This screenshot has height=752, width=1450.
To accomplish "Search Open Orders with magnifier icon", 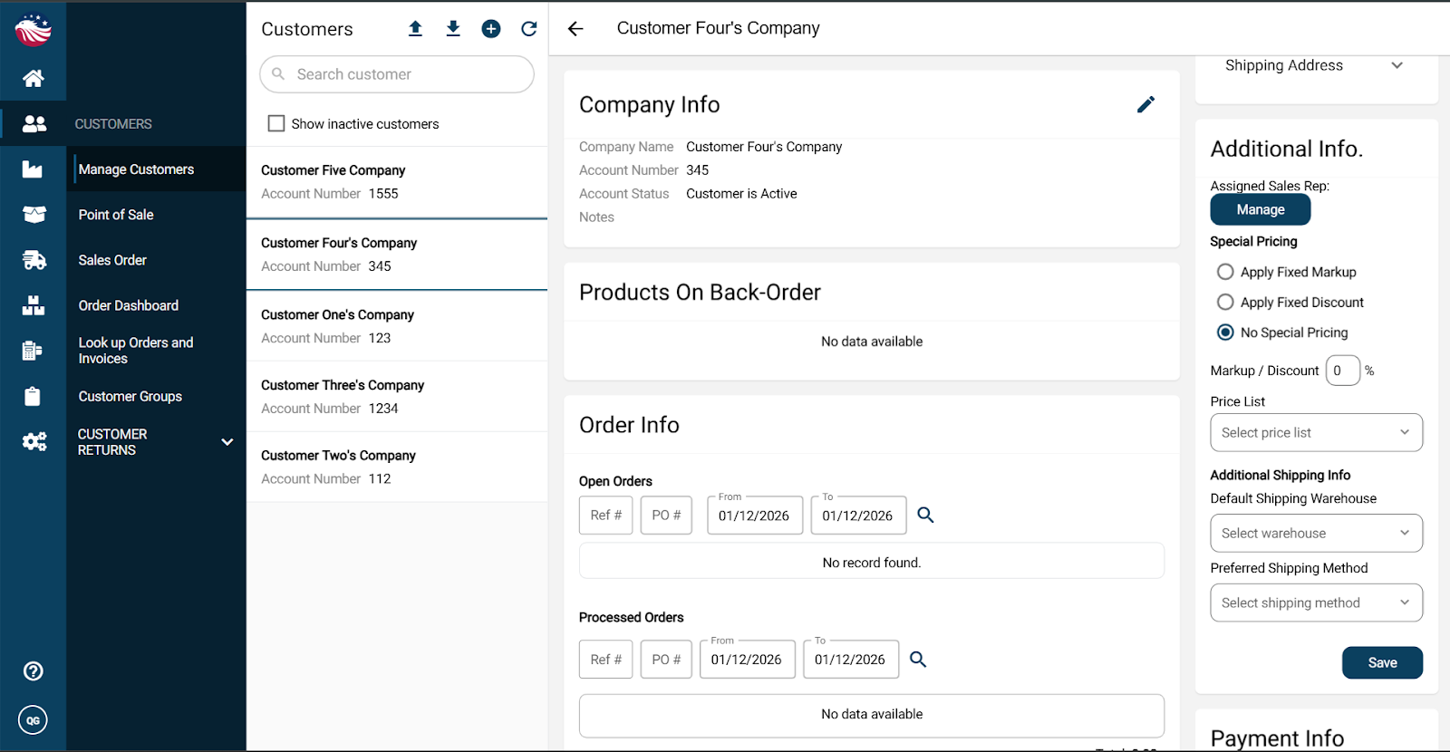I will tap(925, 515).
